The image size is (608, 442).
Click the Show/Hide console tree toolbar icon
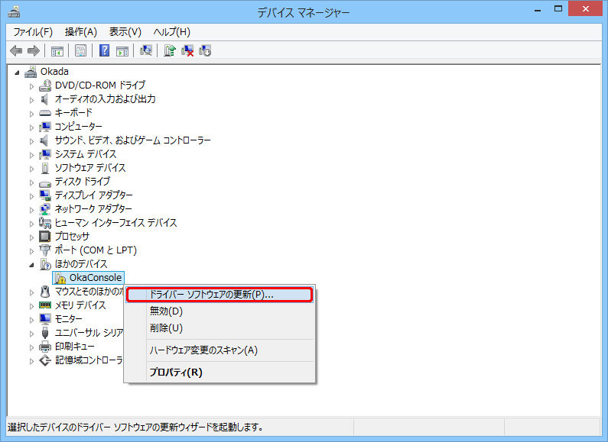pyautogui.click(x=57, y=50)
